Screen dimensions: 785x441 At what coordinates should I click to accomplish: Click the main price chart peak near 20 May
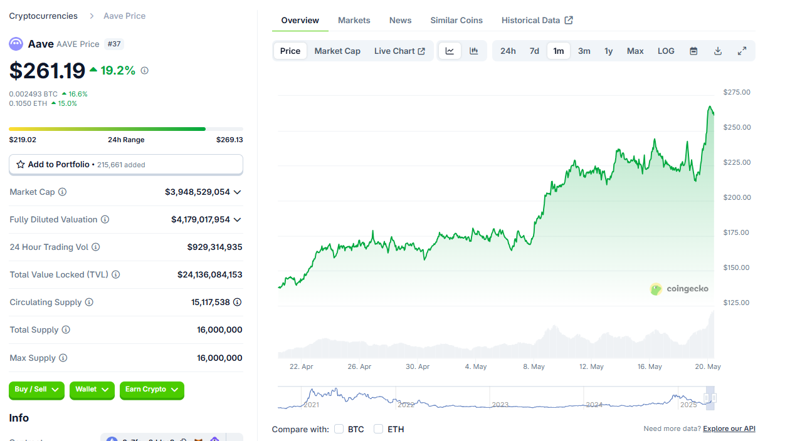(x=710, y=107)
